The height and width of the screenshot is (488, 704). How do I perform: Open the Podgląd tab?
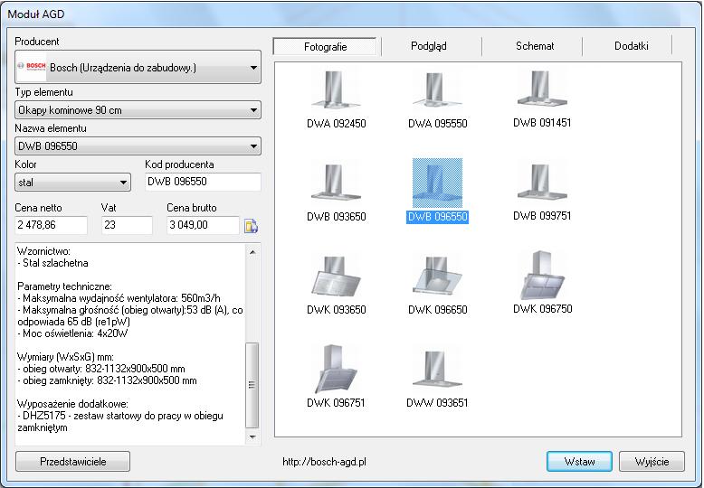coord(429,46)
